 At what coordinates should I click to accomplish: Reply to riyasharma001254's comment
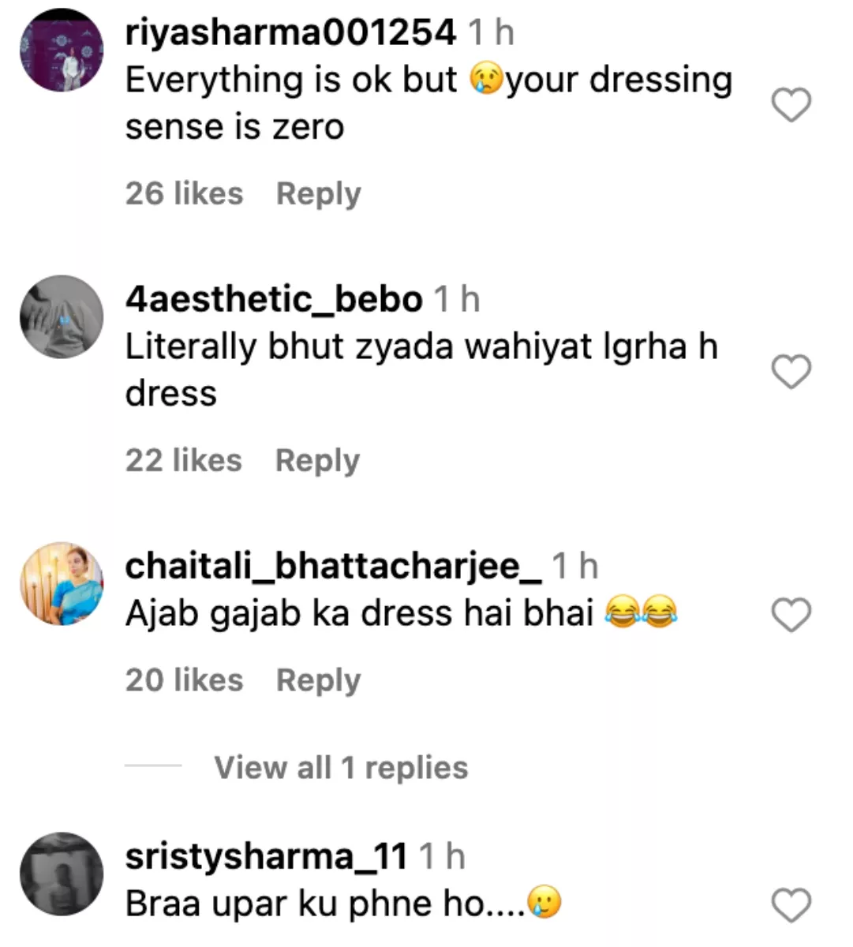pyautogui.click(x=318, y=194)
